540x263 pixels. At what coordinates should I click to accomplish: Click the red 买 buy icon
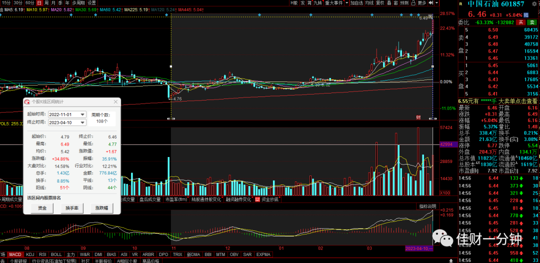521,22
